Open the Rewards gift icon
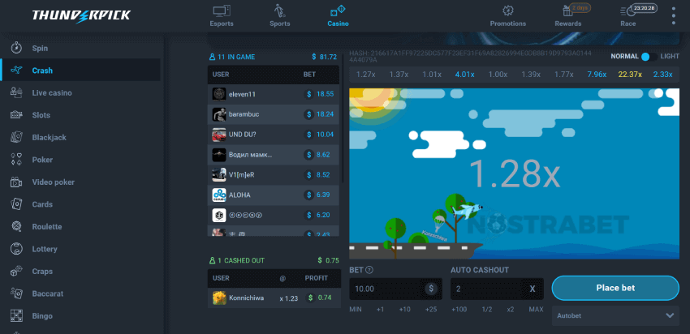Screen dimensions: 690x334 [x=567, y=11]
